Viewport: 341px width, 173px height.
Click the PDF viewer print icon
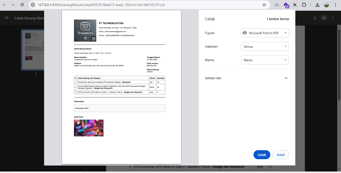click(324, 18)
